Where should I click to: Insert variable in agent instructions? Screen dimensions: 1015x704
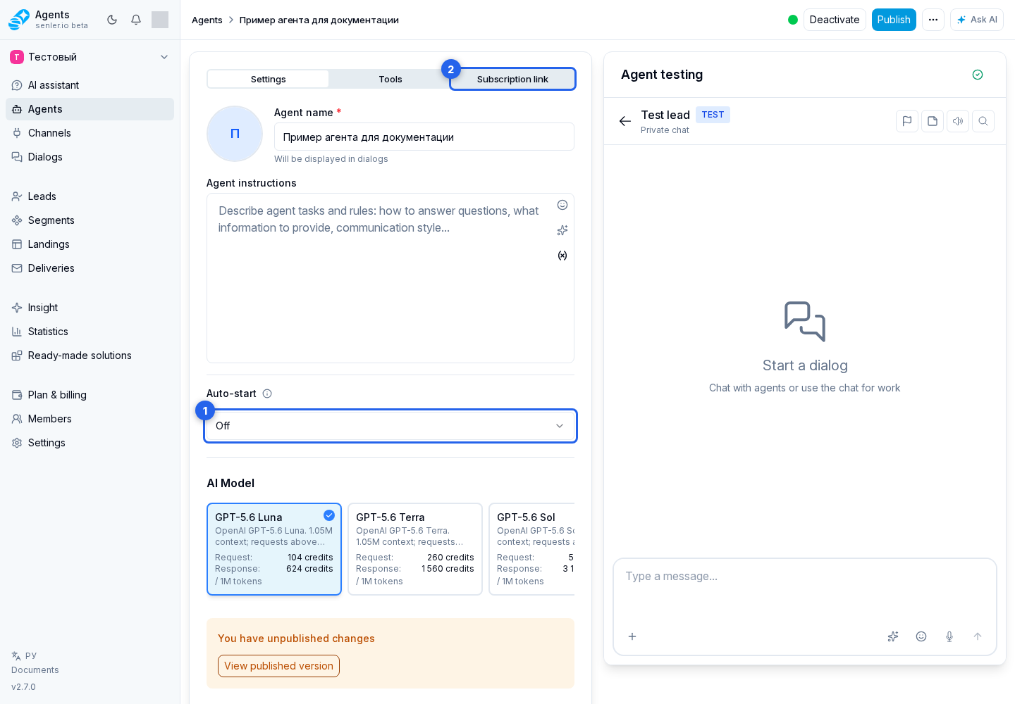(x=562, y=256)
